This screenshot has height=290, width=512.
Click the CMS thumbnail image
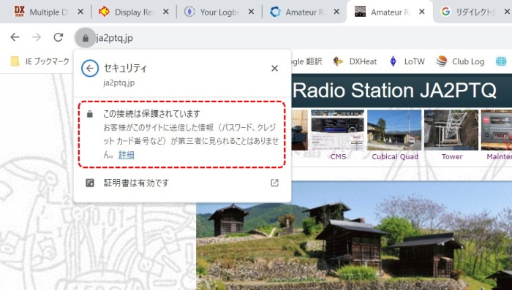(x=338, y=130)
